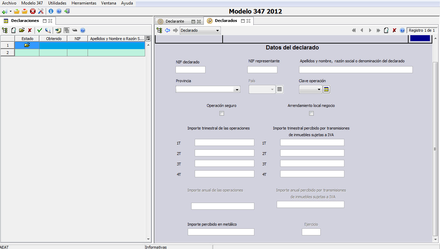The height and width of the screenshot is (249, 440).
Task: Open the Utilidades menu
Action: [57, 3]
